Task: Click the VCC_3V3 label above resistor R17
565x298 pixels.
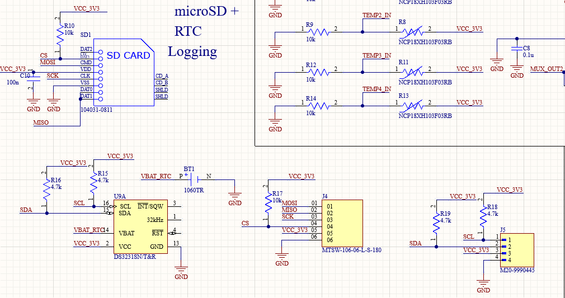Action: tap(302, 176)
